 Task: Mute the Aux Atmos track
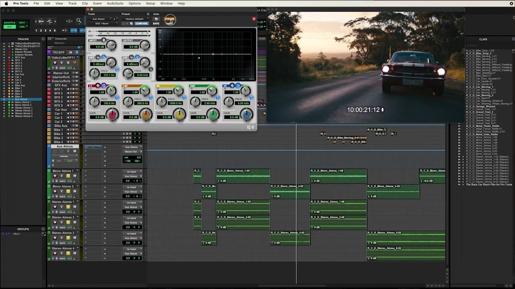[74, 151]
